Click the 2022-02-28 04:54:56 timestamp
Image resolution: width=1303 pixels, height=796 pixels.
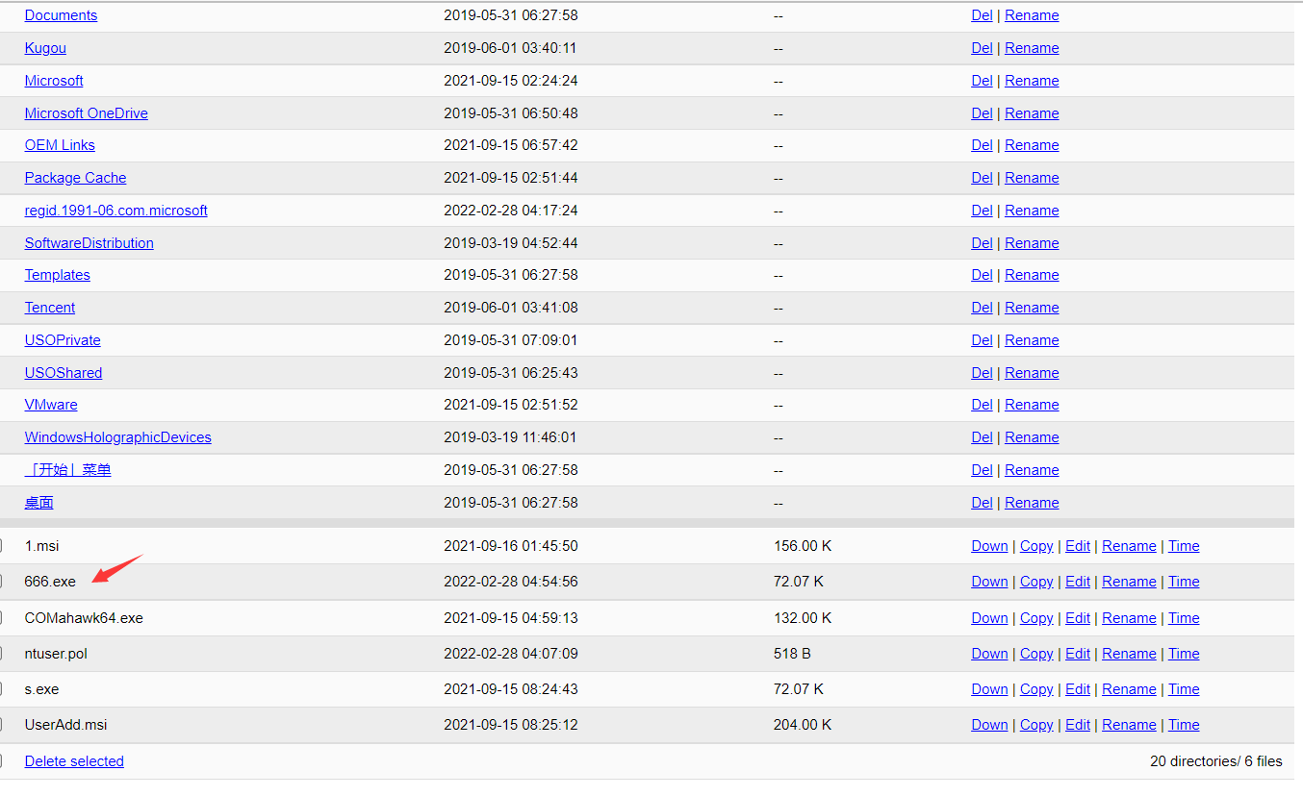click(511, 582)
